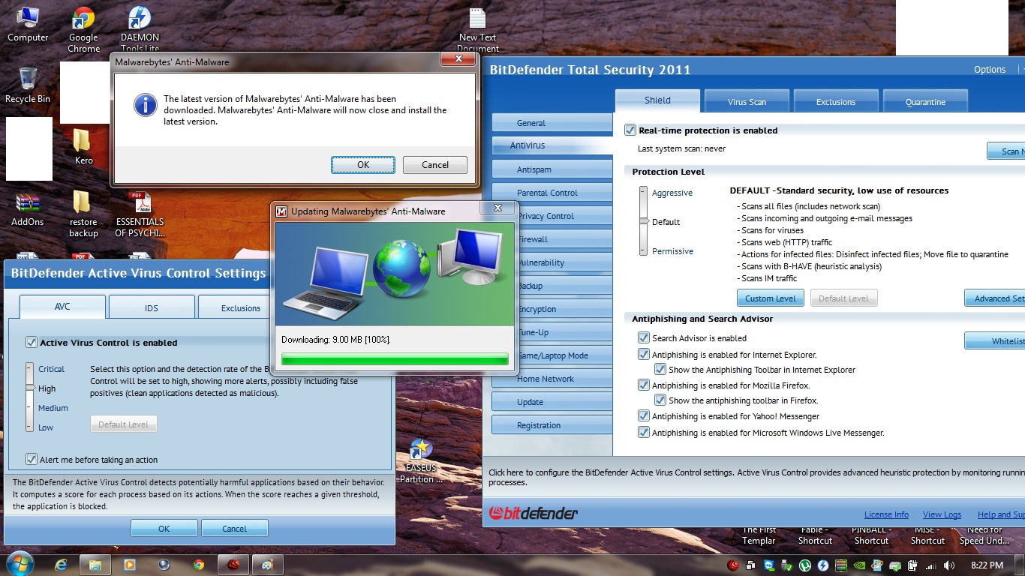Image resolution: width=1025 pixels, height=576 pixels.
Task: Toggle Show the Antiphishing Toolbar in Internet Explorer
Action: 660,370
